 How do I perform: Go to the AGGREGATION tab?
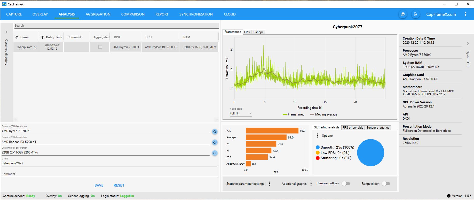tap(98, 14)
